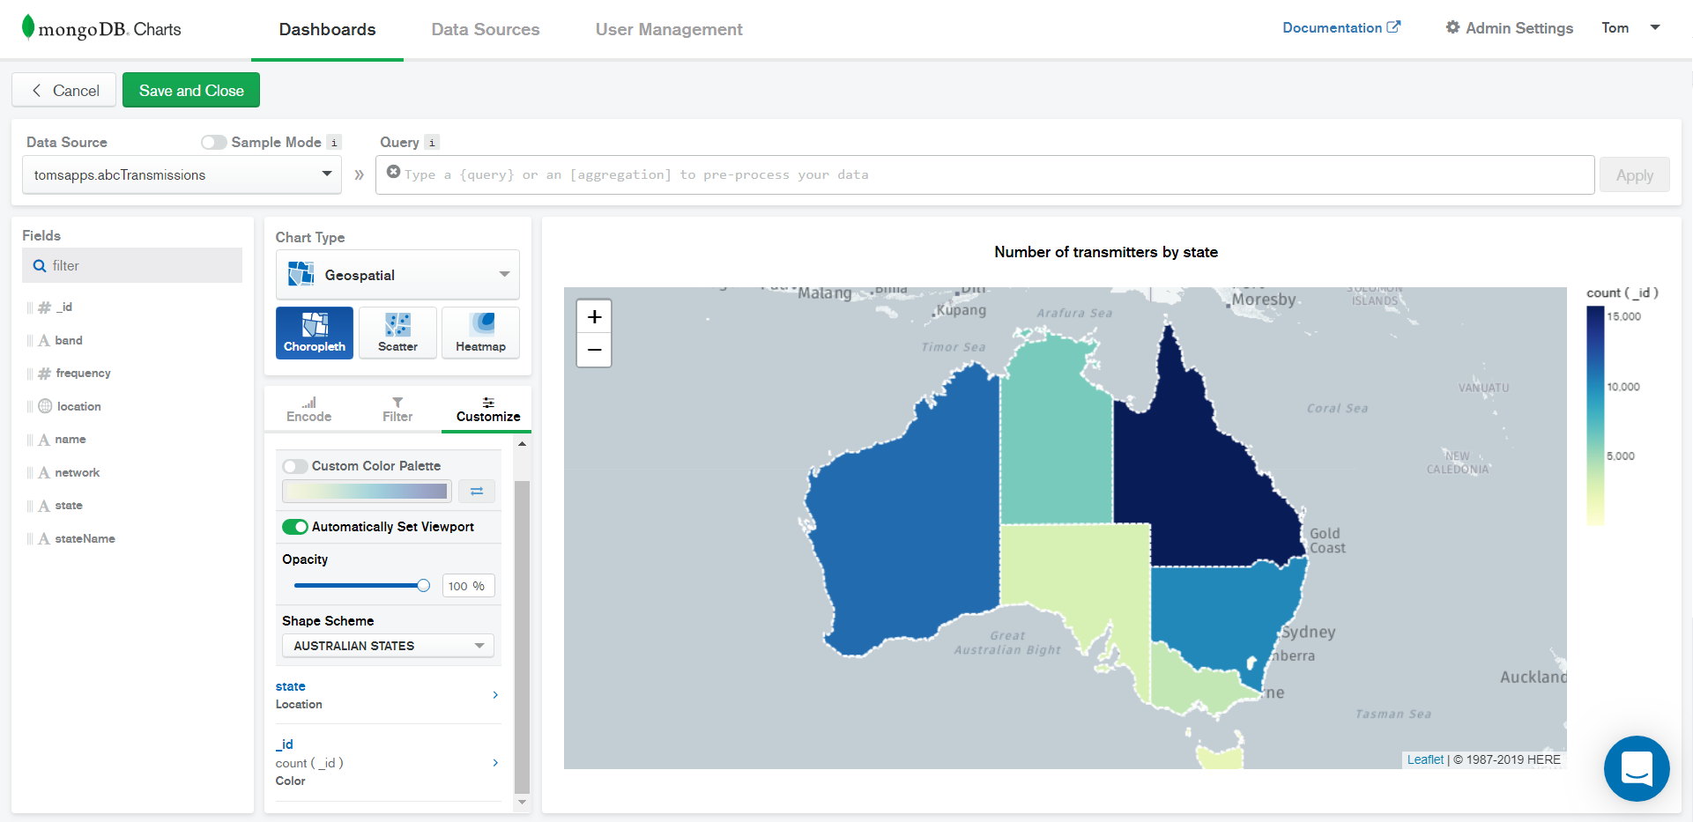This screenshot has height=822, width=1693.
Task: Click the Customize panel scrollbar up arrow
Action: point(522,443)
